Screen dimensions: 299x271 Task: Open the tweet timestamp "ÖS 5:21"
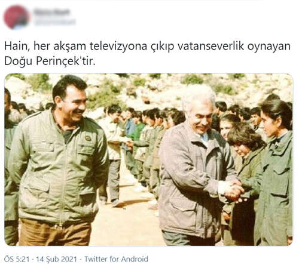[17, 259]
